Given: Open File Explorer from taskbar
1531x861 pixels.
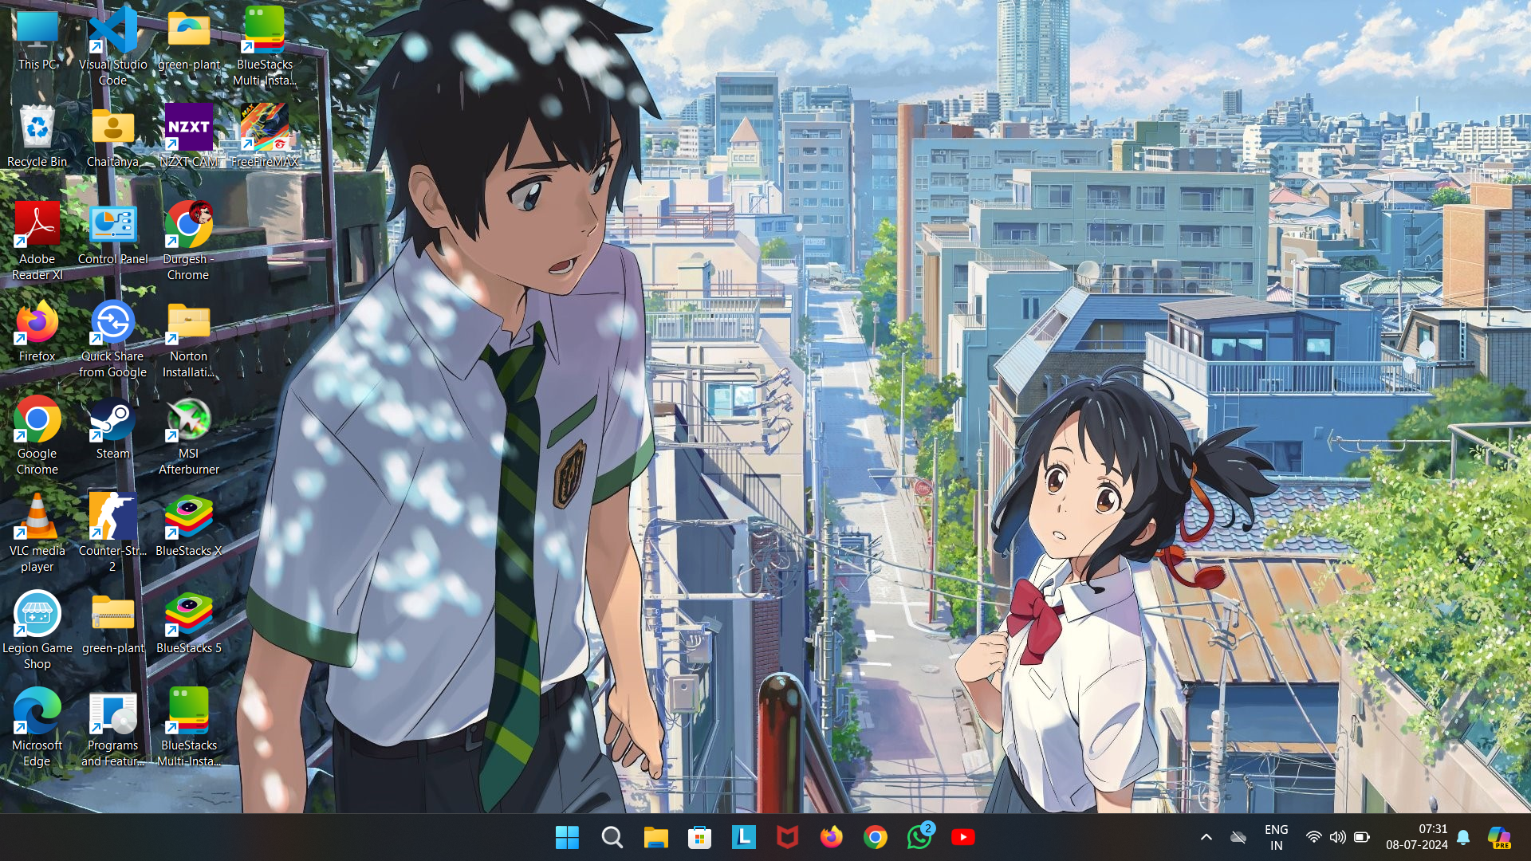Looking at the screenshot, I should pos(655,837).
